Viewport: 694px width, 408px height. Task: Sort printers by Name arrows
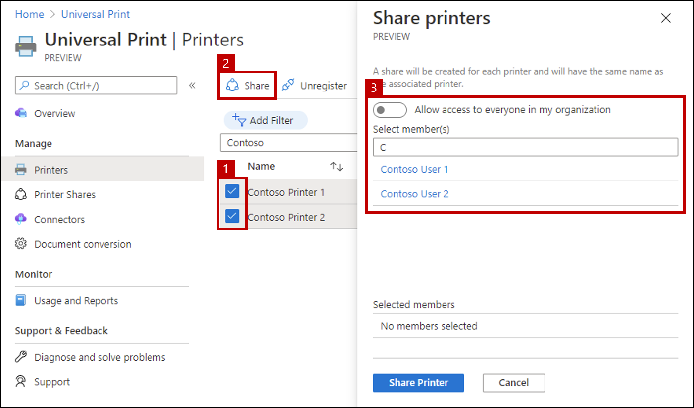(x=337, y=166)
